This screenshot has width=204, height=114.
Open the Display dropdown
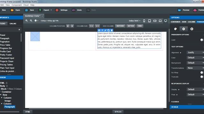click(195, 89)
